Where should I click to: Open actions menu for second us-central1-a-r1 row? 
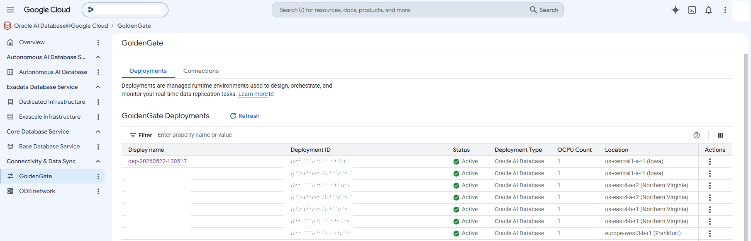coord(710,174)
